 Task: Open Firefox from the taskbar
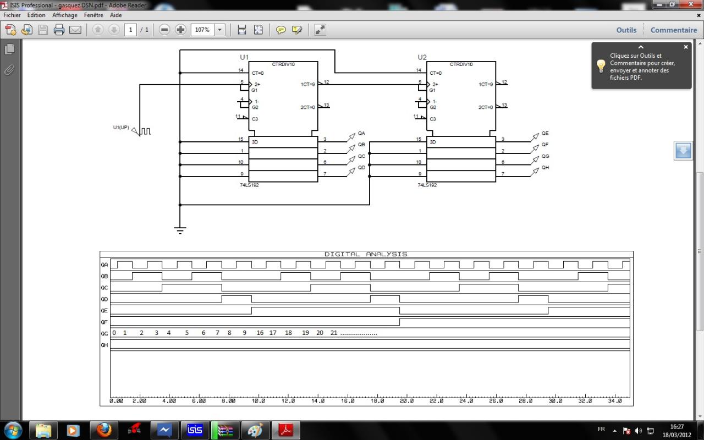click(103, 430)
